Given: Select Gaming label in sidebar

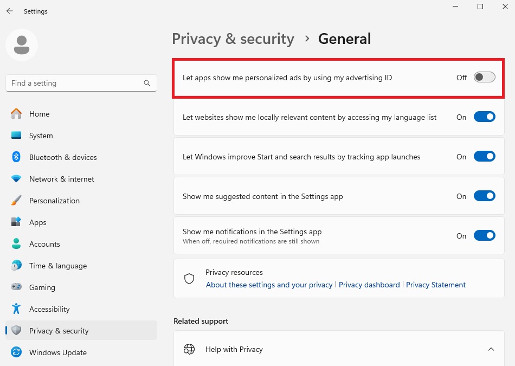Looking at the screenshot, I should coord(42,287).
